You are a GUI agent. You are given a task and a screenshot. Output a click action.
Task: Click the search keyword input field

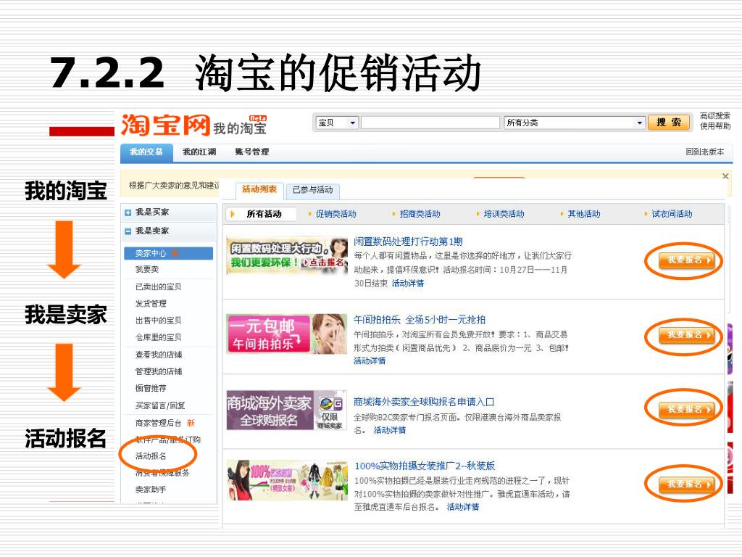point(430,123)
